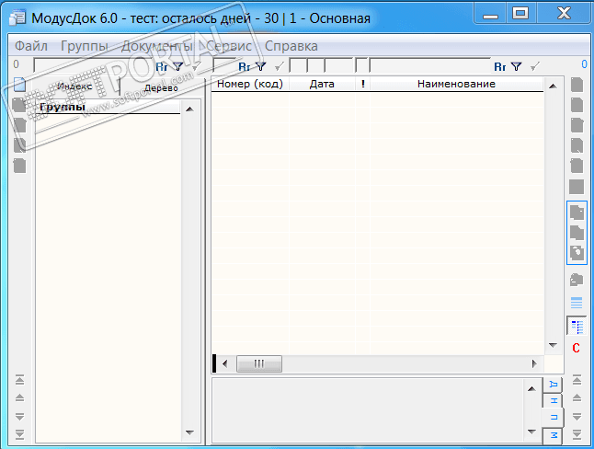Click the ! column header

coord(362,84)
